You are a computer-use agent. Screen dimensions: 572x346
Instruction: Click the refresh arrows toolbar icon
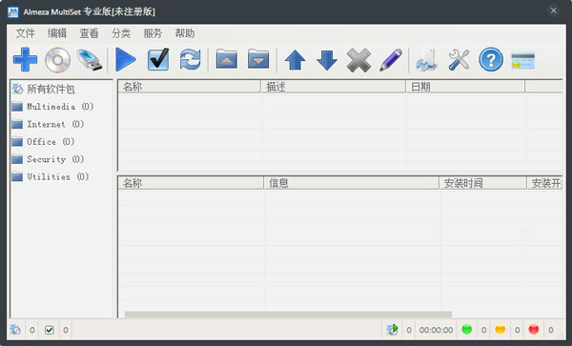point(190,59)
